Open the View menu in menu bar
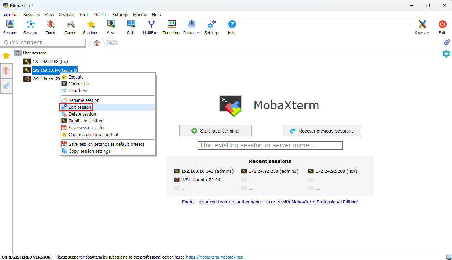 [49, 15]
